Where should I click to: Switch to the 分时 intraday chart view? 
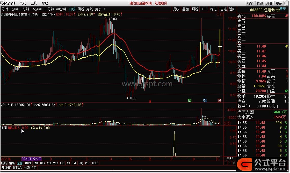click(5, 9)
